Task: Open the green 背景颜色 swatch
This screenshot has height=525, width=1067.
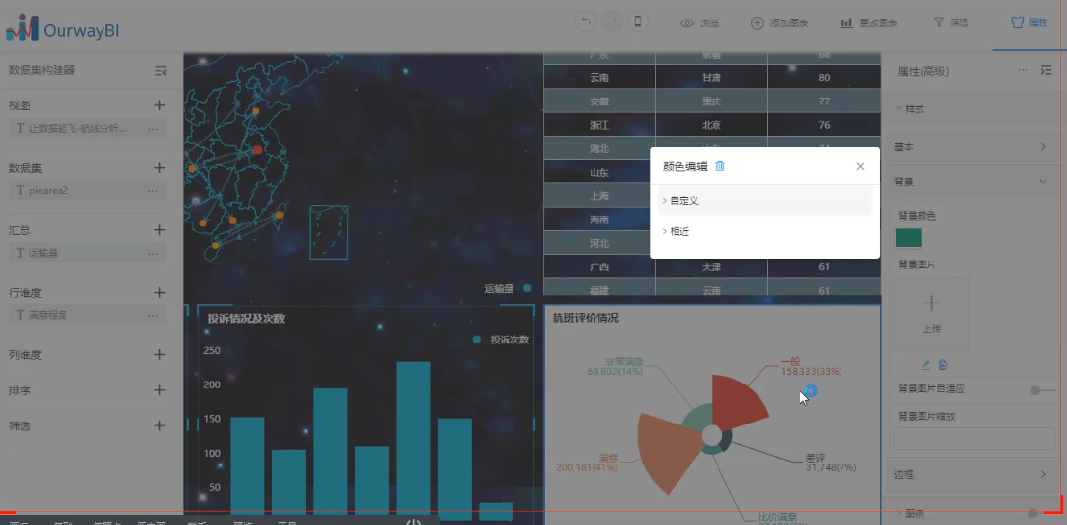Action: point(909,238)
